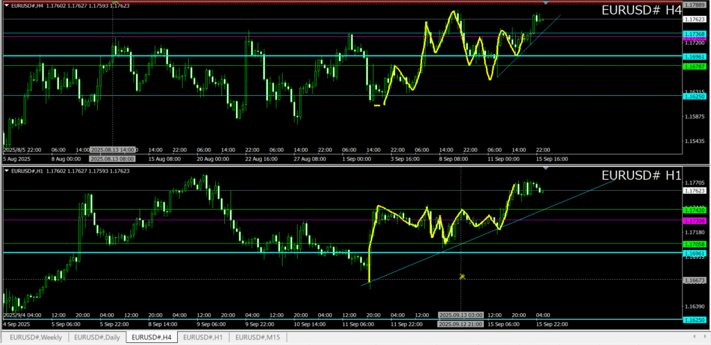Select the green 1.17058 price tag

[695, 244]
